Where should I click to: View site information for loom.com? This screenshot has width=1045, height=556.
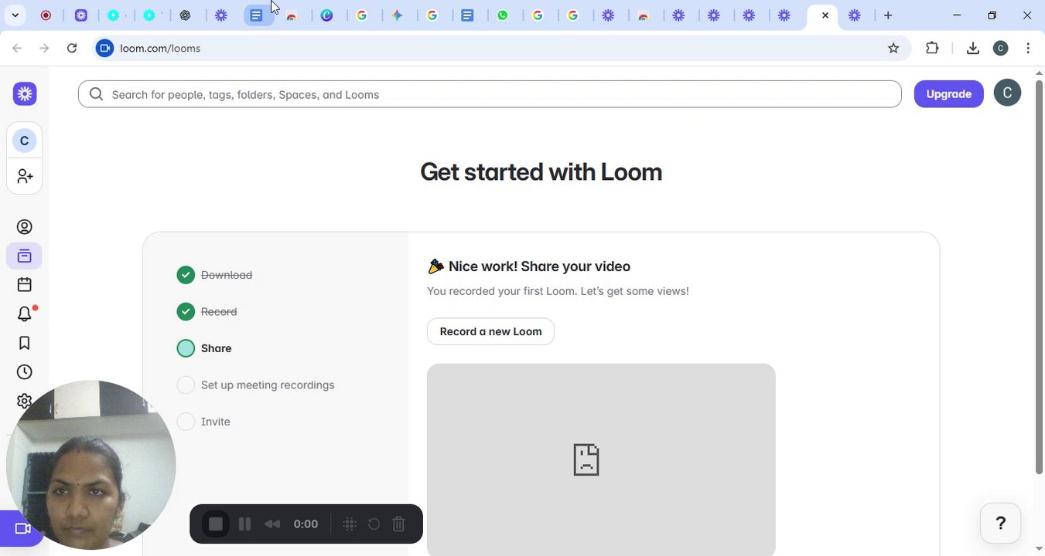coord(105,48)
